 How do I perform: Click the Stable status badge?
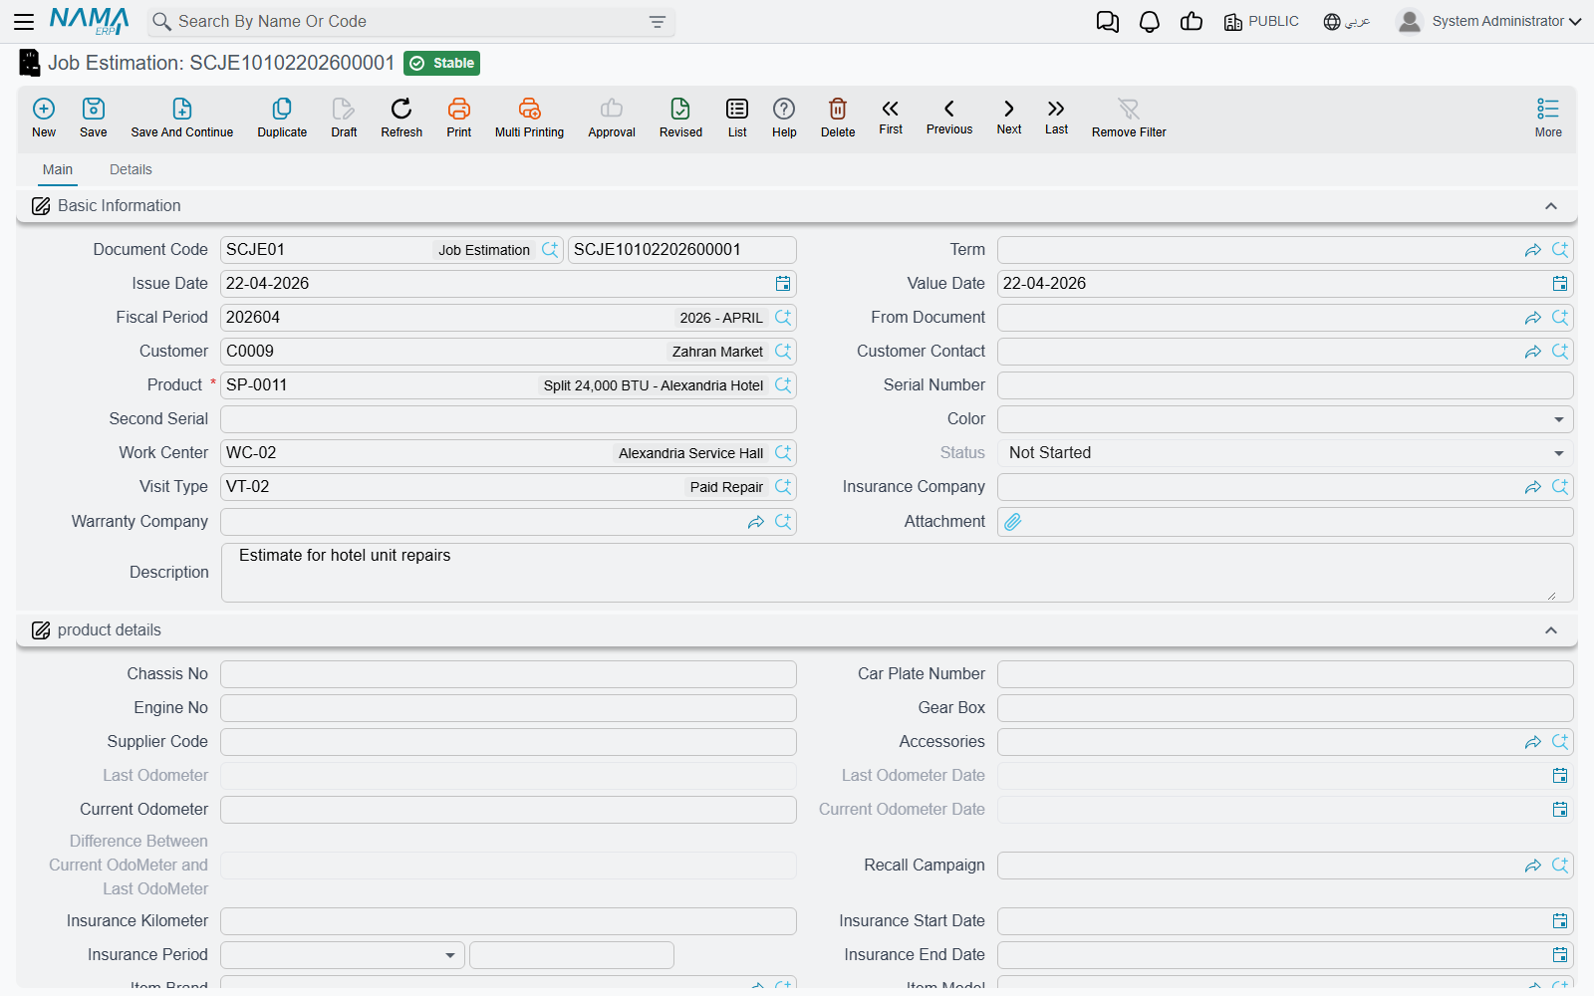click(x=442, y=63)
